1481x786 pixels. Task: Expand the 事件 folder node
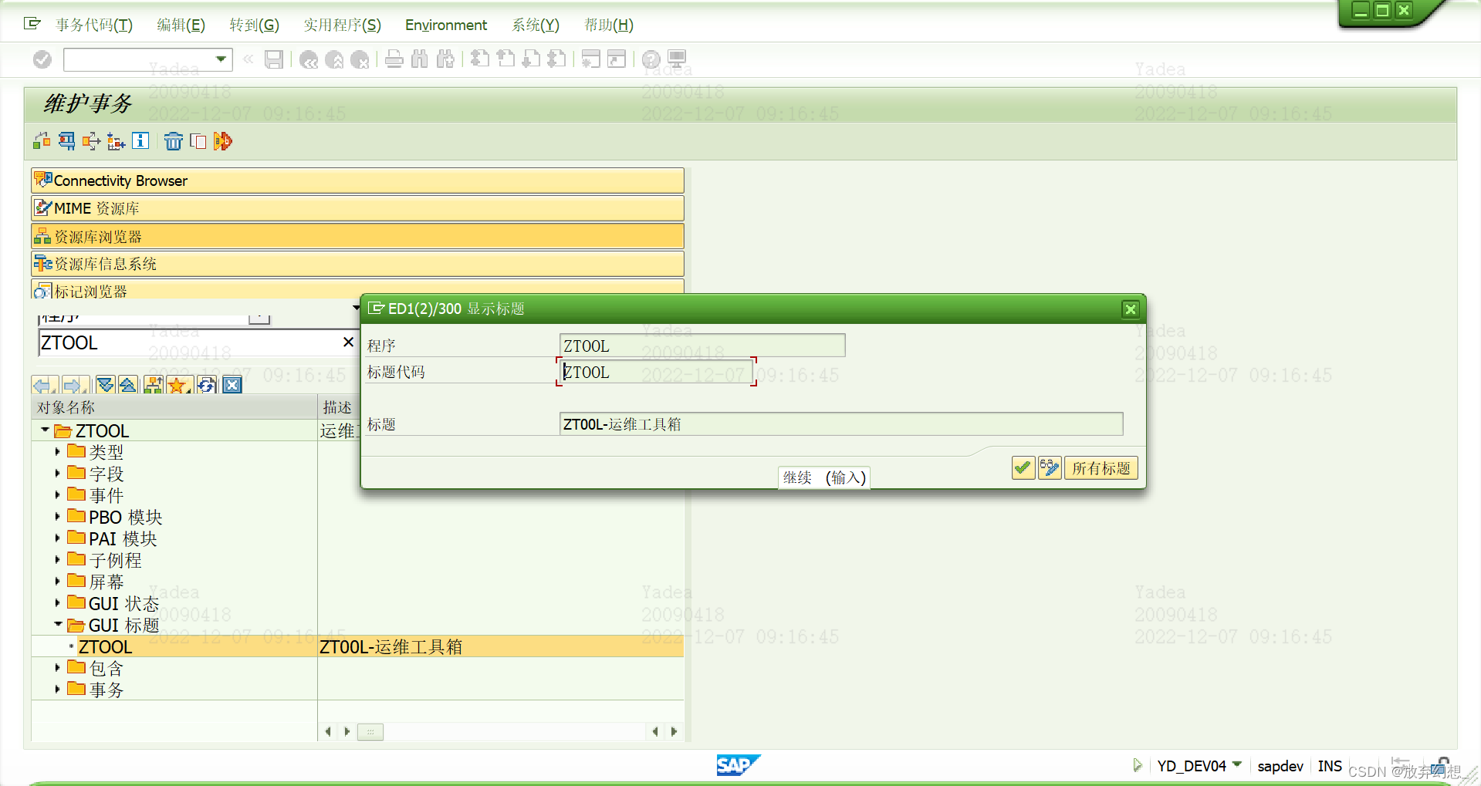pyautogui.click(x=57, y=495)
